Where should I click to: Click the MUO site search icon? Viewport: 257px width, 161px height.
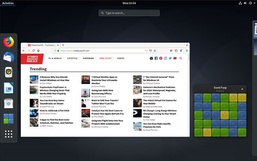pyautogui.click(x=181, y=58)
